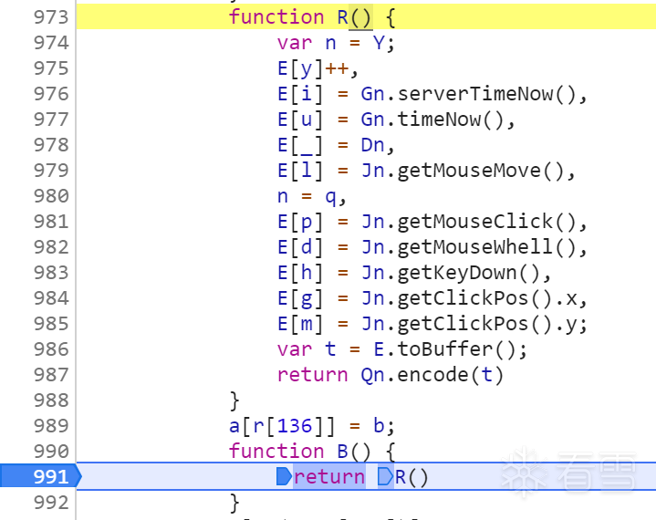Click line number 992 in the gutter
This screenshot has height=520, width=656.
click(x=51, y=503)
